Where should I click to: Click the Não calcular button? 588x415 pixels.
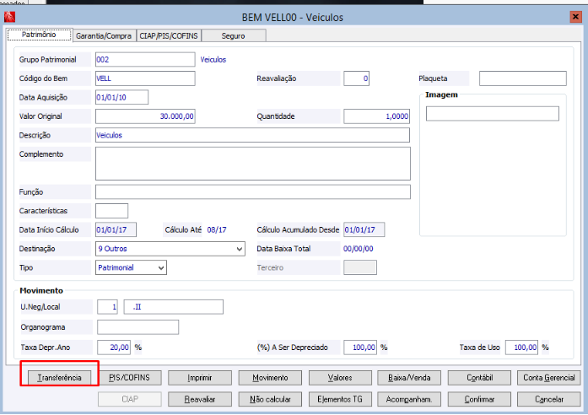click(270, 399)
